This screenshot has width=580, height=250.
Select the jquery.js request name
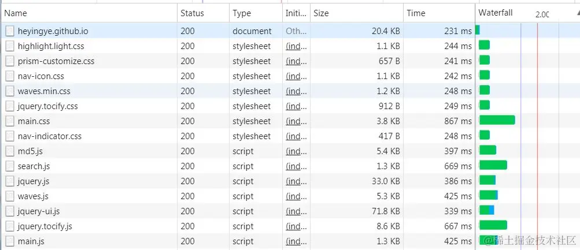(34, 181)
